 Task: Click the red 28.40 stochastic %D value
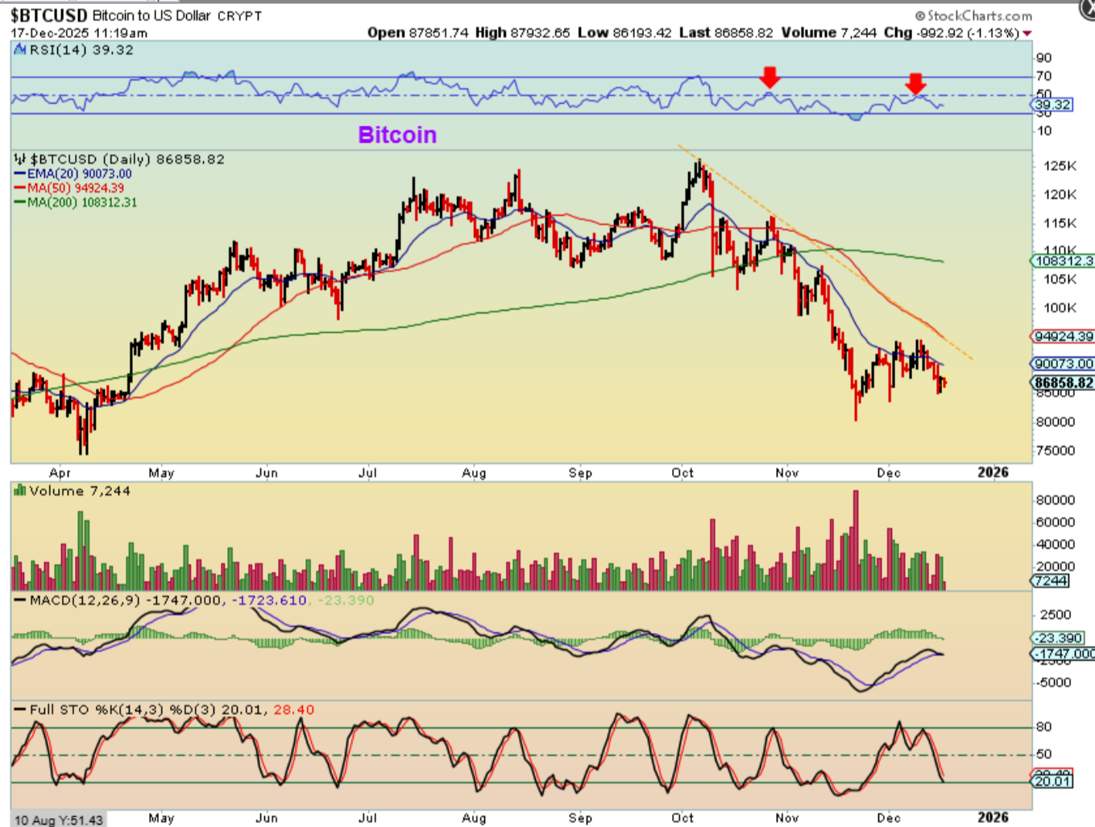click(x=294, y=710)
